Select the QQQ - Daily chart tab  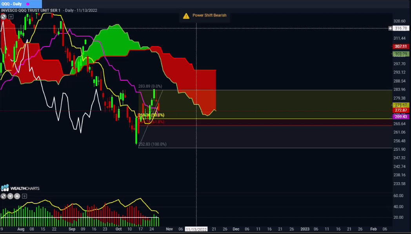click(21, 4)
